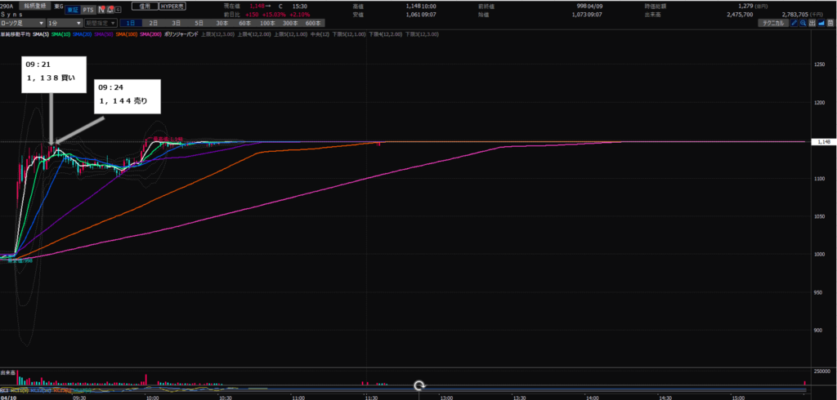Open the 期間指定 dropdown
The height and width of the screenshot is (400, 837).
point(100,24)
